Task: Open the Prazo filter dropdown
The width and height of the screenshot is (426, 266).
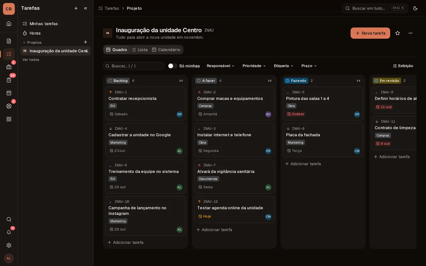Action: (x=309, y=66)
